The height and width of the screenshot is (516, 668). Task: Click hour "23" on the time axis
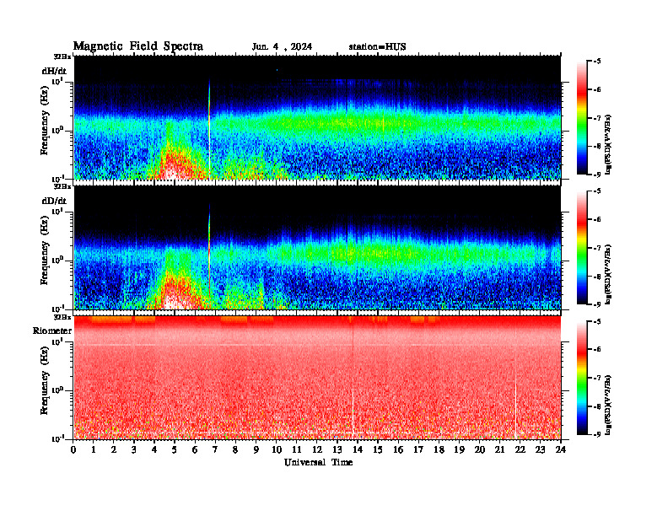tap(541, 449)
